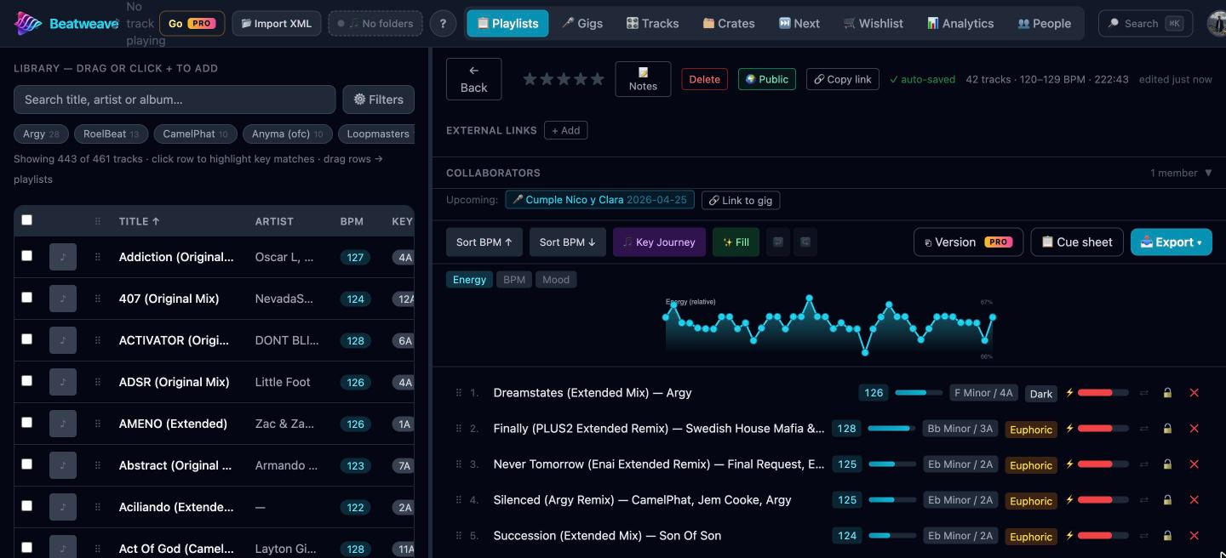Select the Aciliando (Extended) checkbox
Viewport: 1226px width, 558px height.
coord(26,506)
